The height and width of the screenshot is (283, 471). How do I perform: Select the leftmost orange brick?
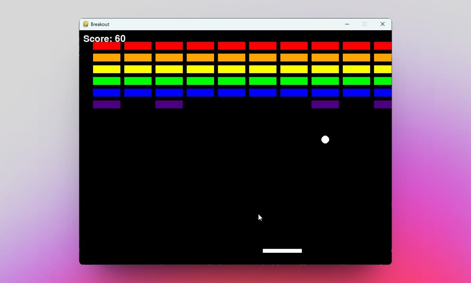107,58
